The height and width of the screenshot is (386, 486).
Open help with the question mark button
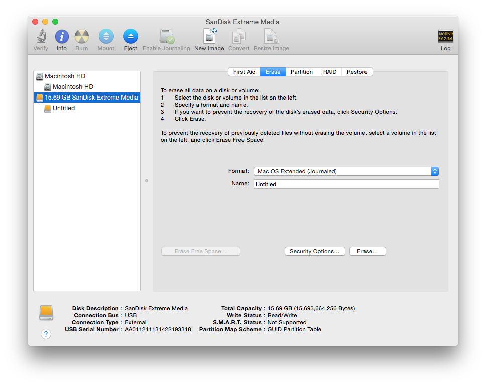[x=46, y=334]
